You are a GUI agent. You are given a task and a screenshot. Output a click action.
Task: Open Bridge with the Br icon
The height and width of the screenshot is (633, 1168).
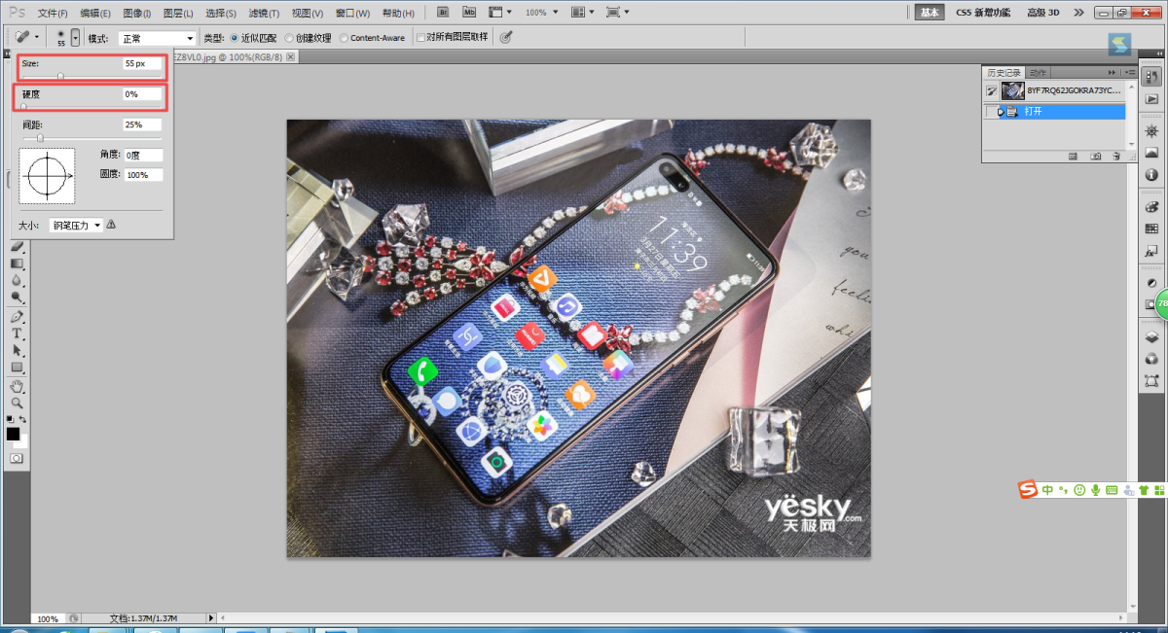(x=443, y=13)
